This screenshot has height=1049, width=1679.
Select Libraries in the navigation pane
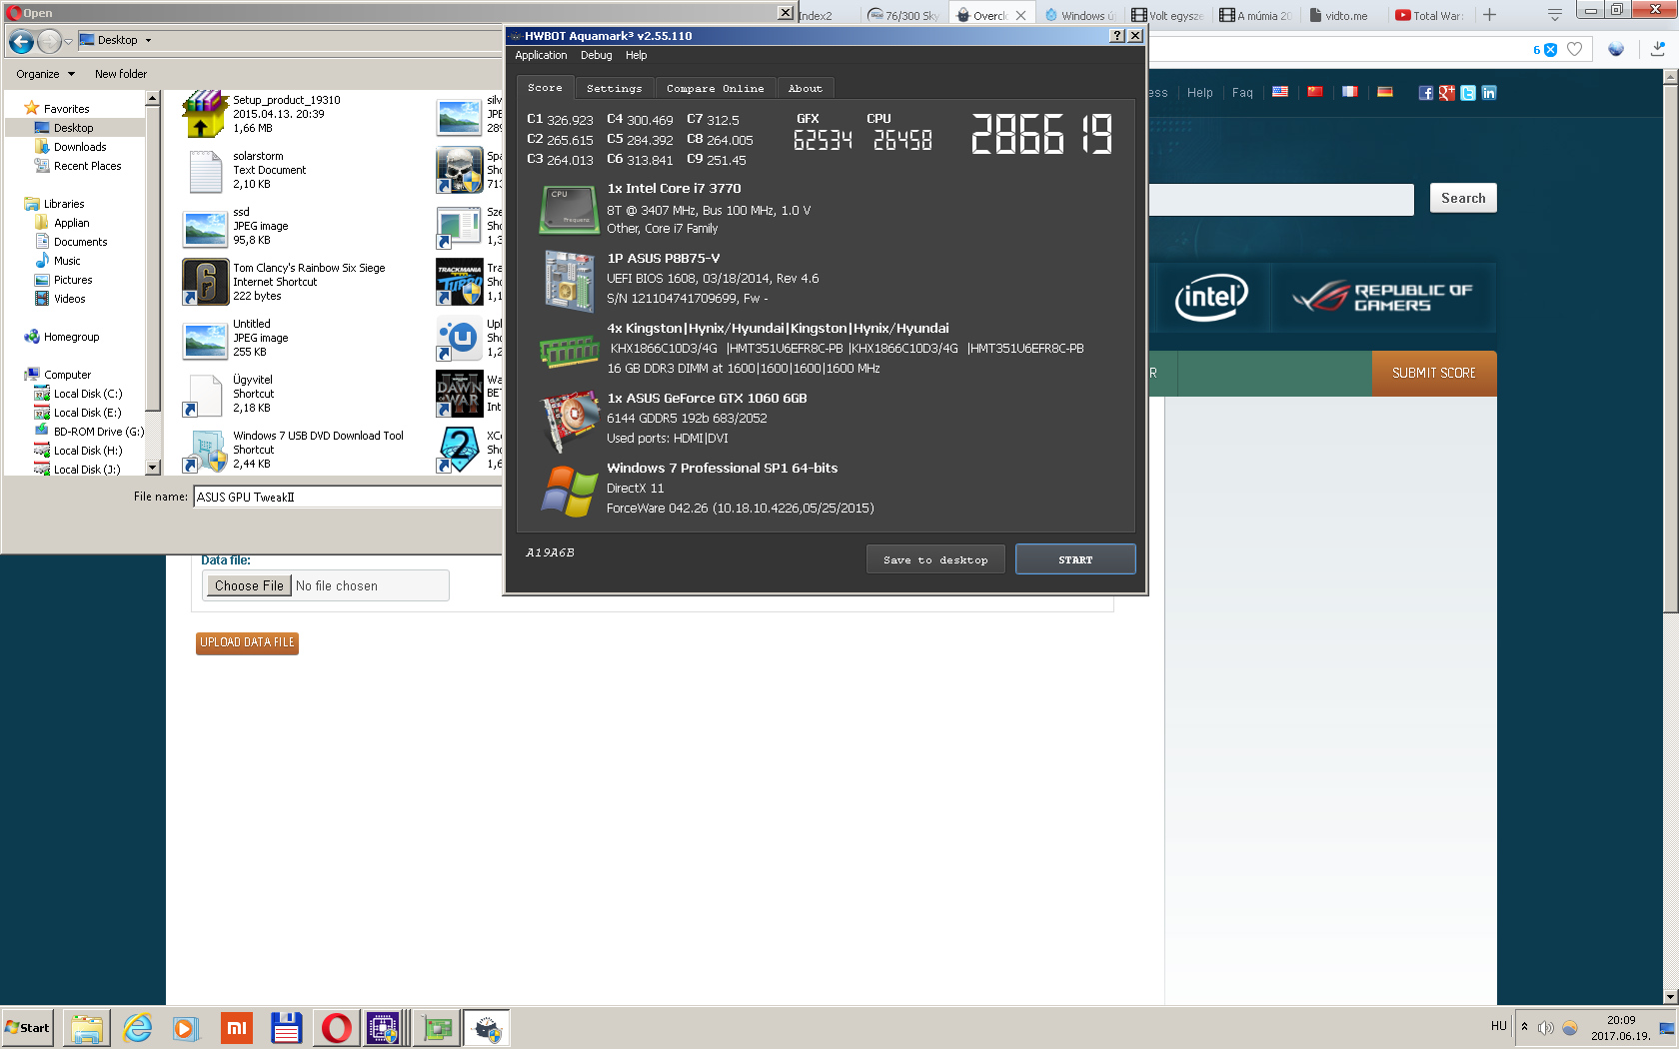point(64,204)
